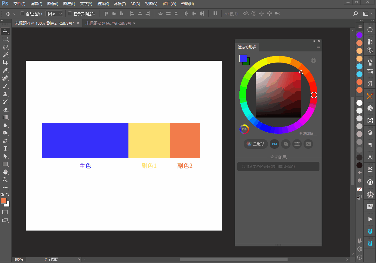The width and height of the screenshot is (376, 263).
Task: Select the Eraser tool
Action: pos(5,109)
